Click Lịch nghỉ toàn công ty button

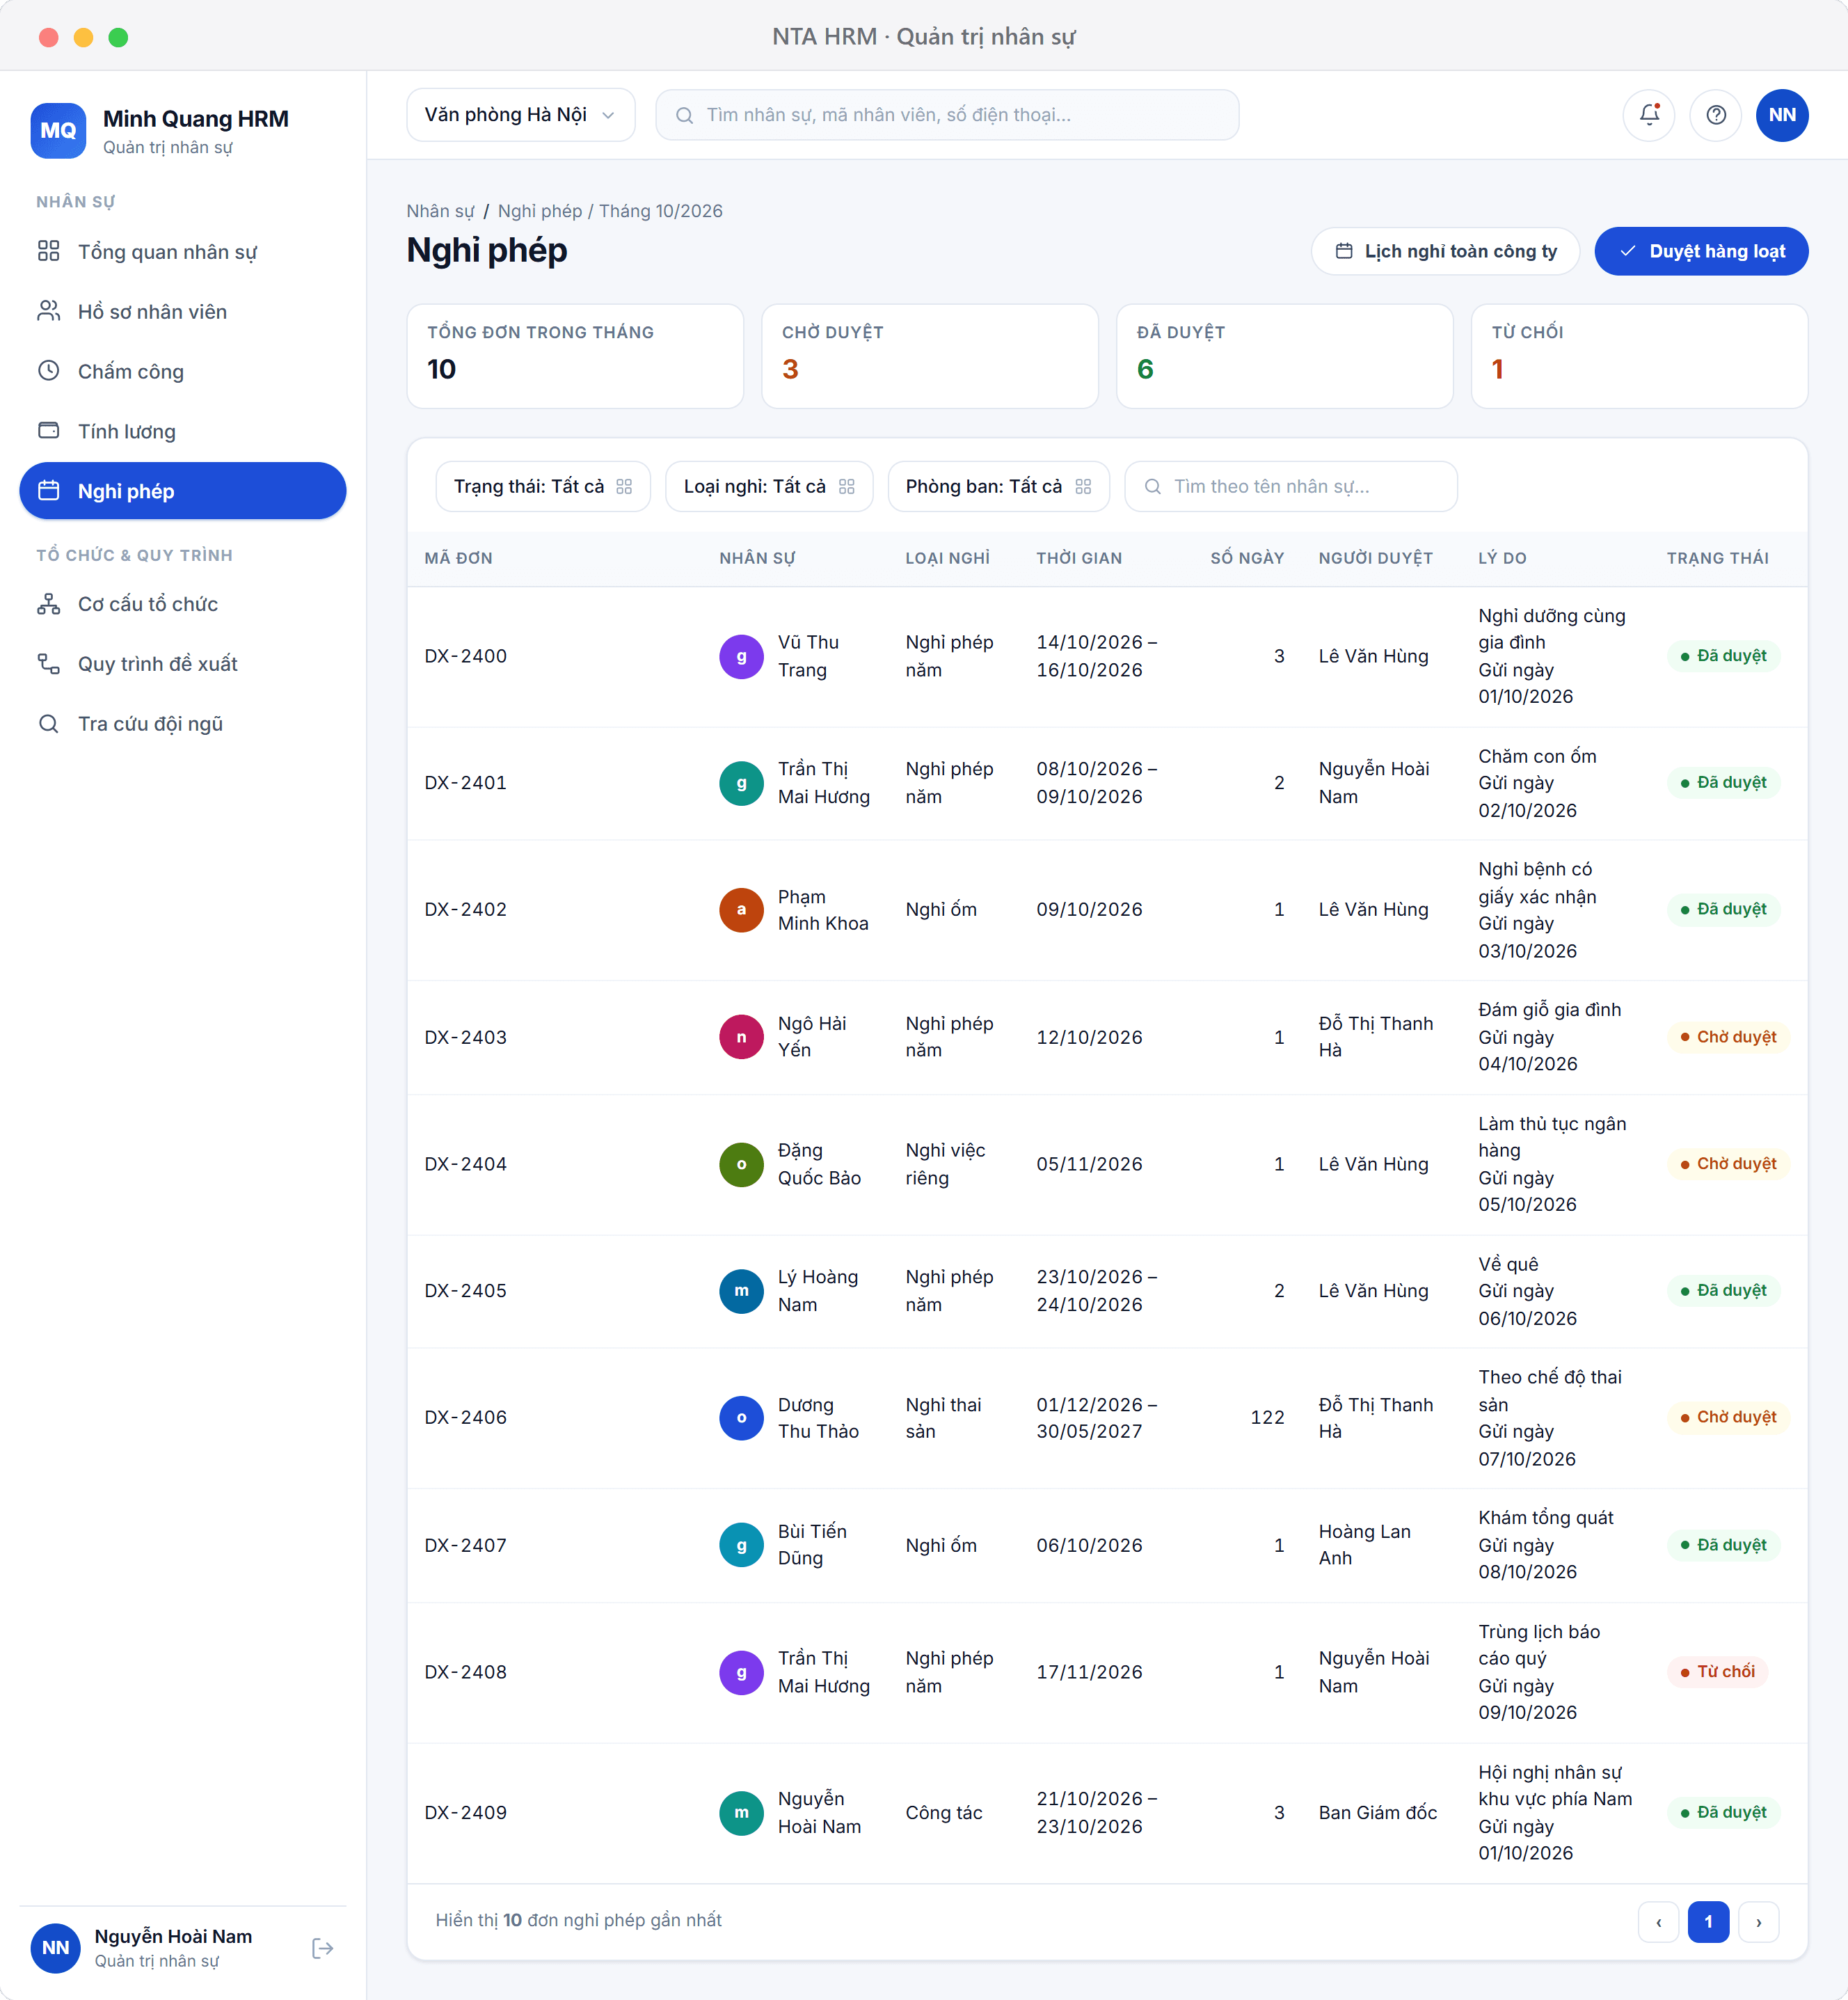[x=1445, y=251]
